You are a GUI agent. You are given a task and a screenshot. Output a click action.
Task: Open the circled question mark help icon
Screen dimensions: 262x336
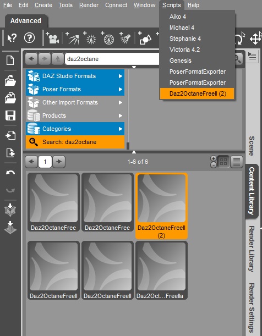coord(29,38)
